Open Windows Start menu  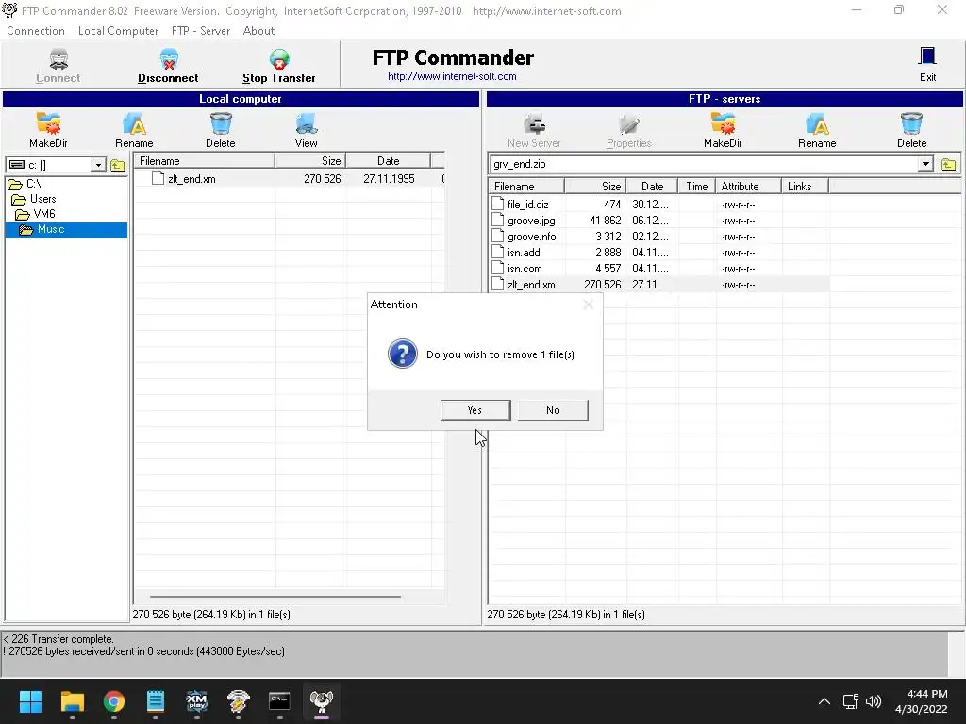click(30, 701)
